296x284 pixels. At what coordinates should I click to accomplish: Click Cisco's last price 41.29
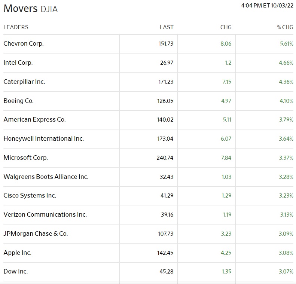167,195
